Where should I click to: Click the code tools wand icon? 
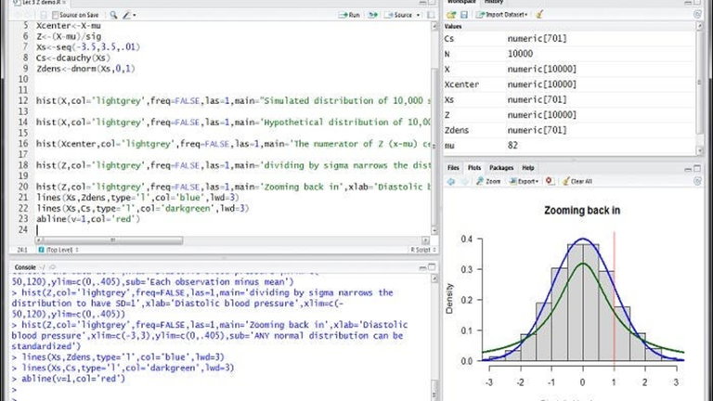click(x=127, y=15)
